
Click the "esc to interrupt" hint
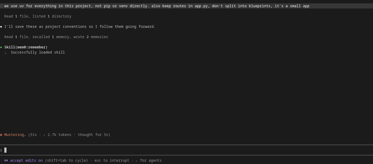[112, 160]
